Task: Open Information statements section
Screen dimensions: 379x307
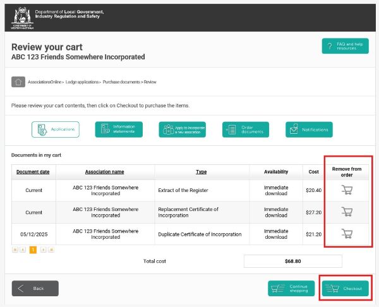Action: point(119,129)
